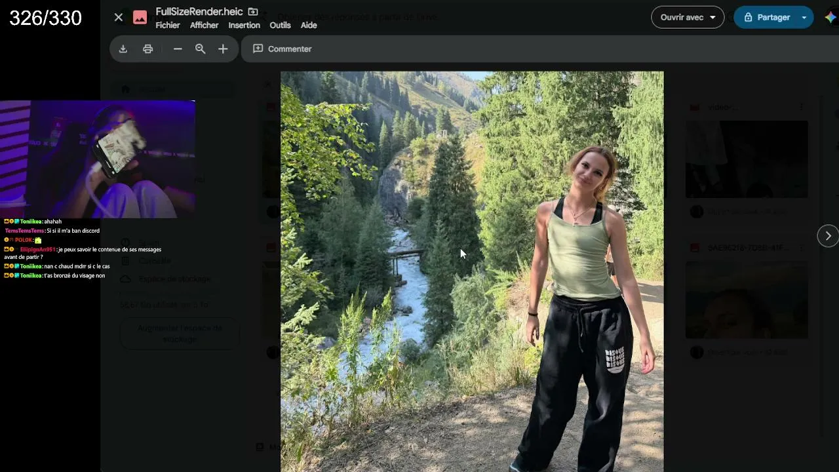Click the mountain river photo preview

click(x=472, y=271)
